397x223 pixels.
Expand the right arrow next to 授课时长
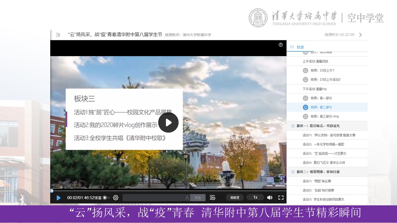click(360, 35)
